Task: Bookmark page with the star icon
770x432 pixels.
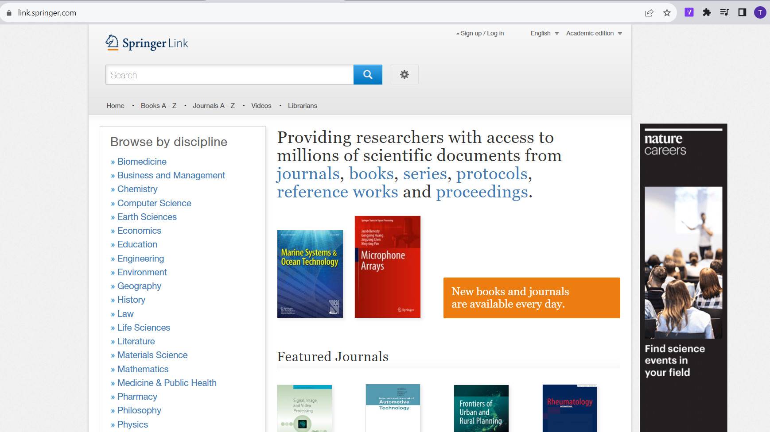Action: click(x=667, y=13)
